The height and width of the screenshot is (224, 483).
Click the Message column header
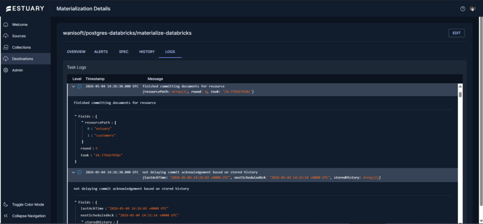pyautogui.click(x=155, y=79)
